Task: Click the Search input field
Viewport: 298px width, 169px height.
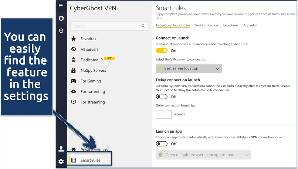Action: point(109,26)
